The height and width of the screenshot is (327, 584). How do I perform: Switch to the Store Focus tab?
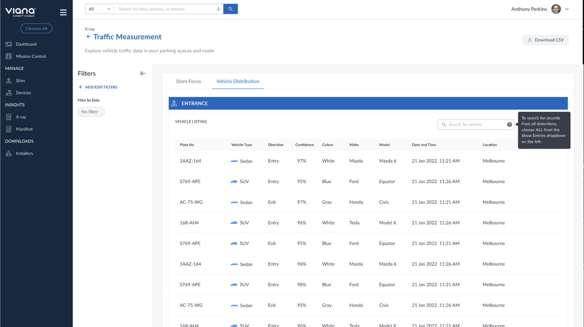point(188,81)
